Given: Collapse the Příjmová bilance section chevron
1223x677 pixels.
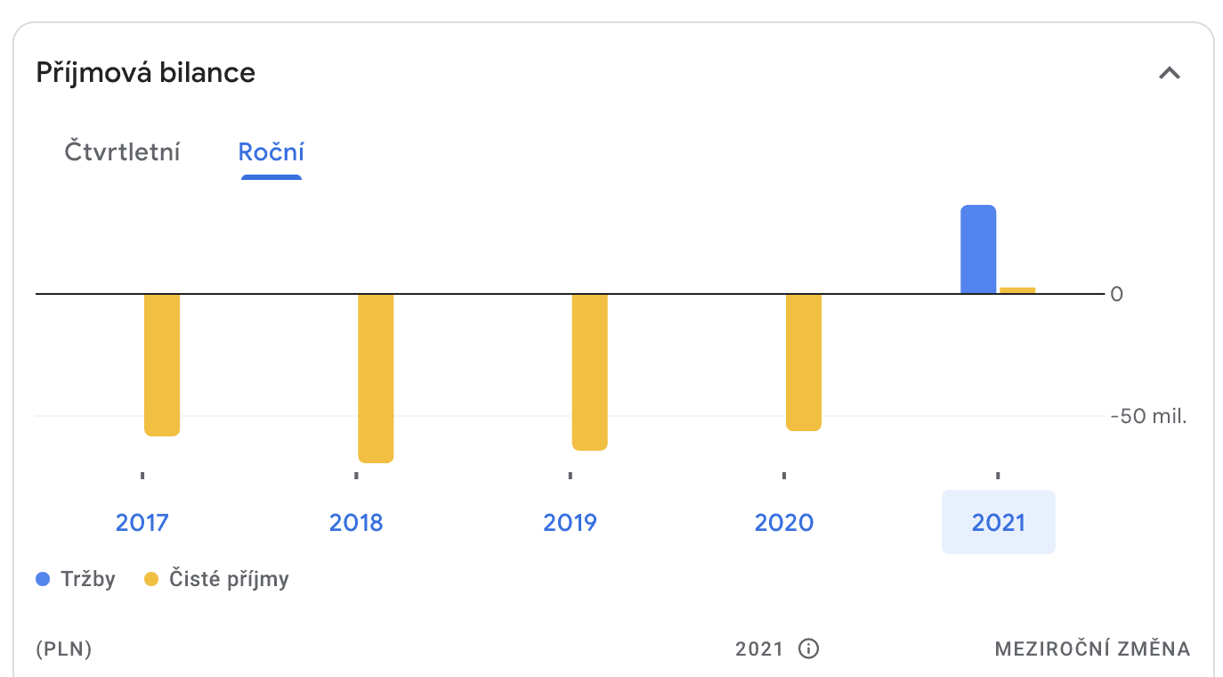Looking at the screenshot, I should (1169, 73).
